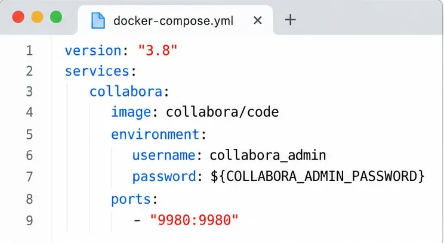Click line number 7 in the gutter

(29, 177)
